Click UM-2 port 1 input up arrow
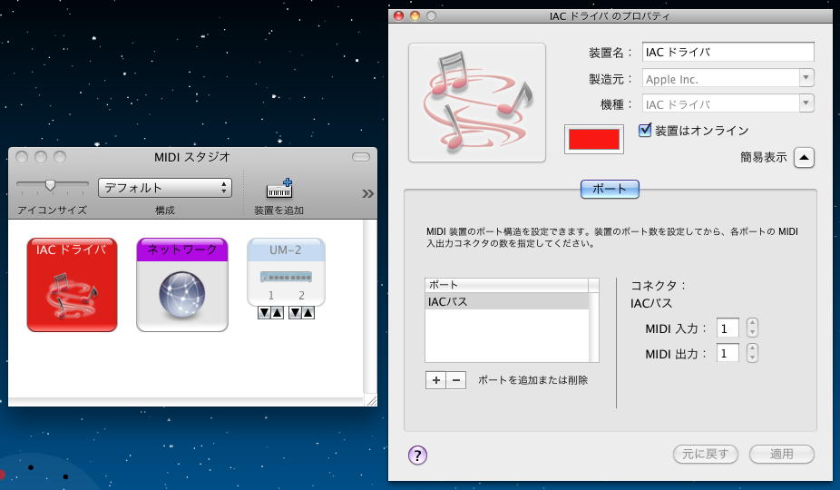The width and height of the screenshot is (840, 490). (277, 312)
